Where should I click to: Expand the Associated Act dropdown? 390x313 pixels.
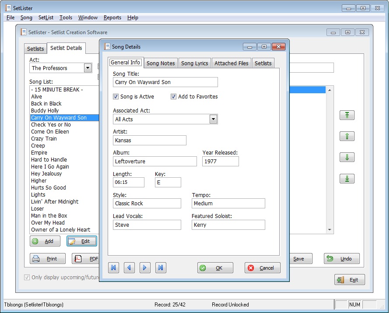pos(213,119)
